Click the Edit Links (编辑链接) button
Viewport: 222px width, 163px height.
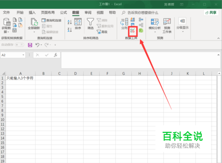point(50,32)
